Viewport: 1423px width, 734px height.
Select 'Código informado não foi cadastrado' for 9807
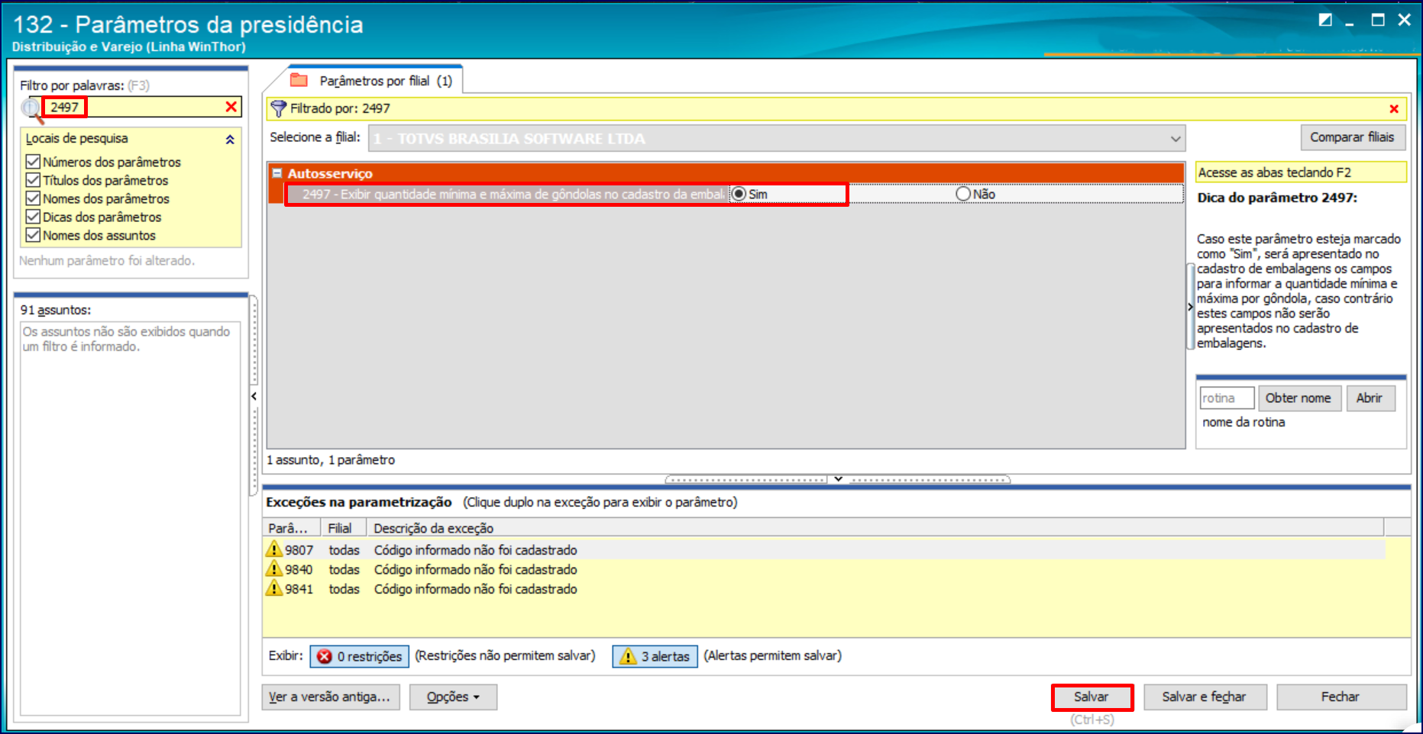click(475, 550)
